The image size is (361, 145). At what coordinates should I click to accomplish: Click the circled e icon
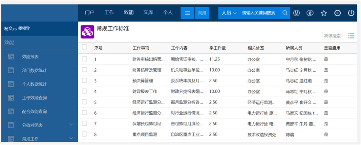pos(310,13)
